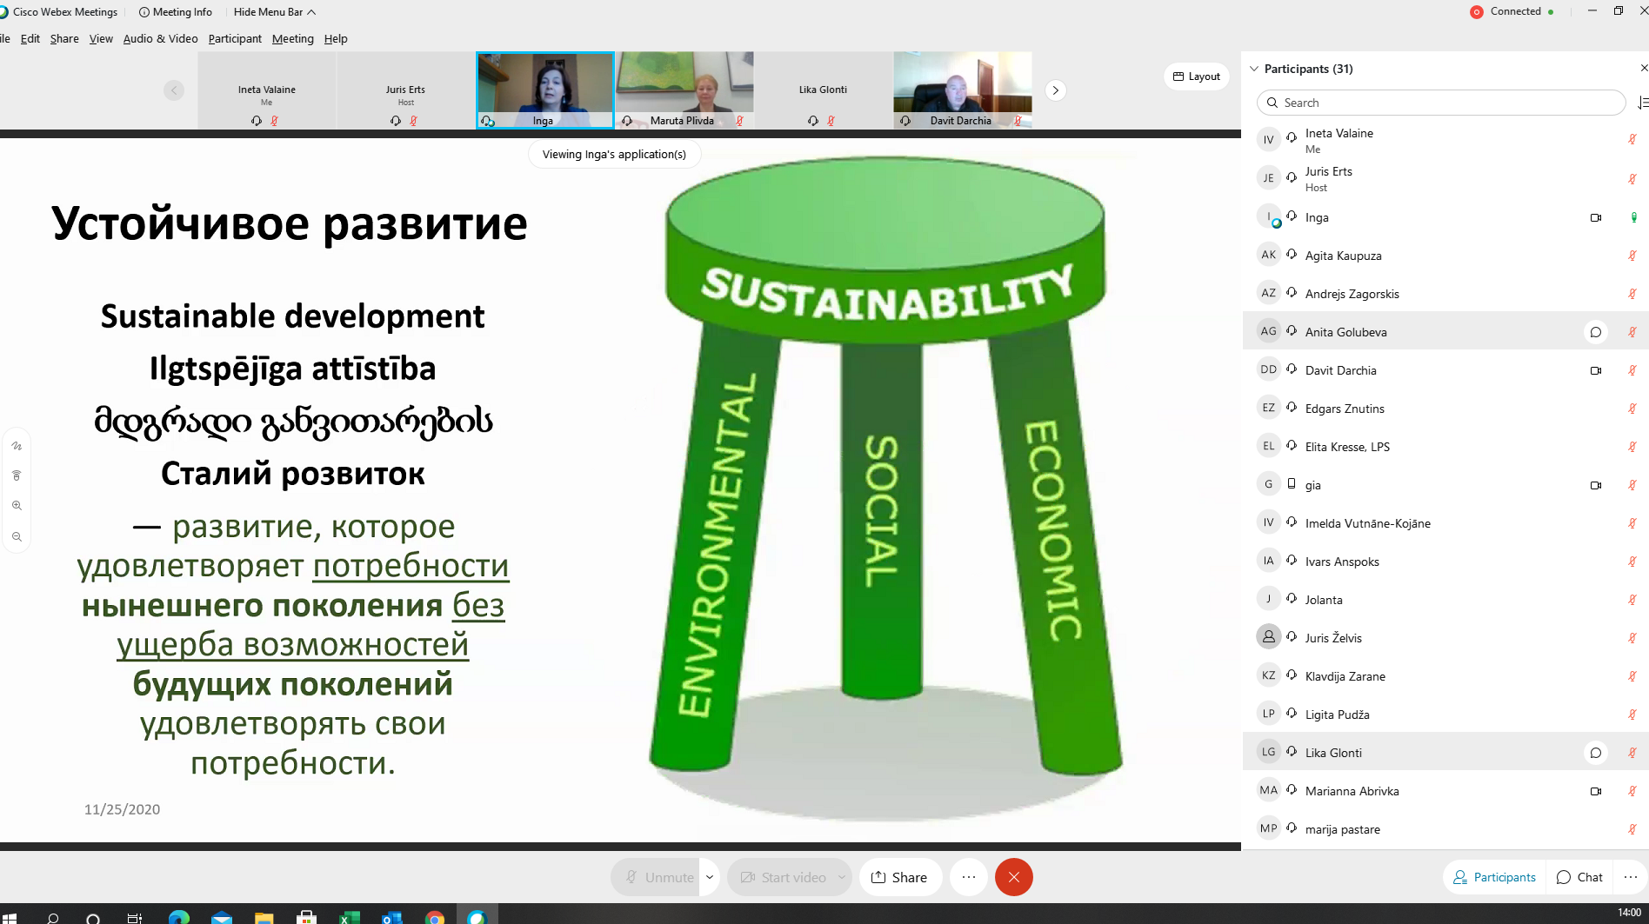Zoom in on the shared content
This screenshot has width=1649, height=924.
pos(17,506)
